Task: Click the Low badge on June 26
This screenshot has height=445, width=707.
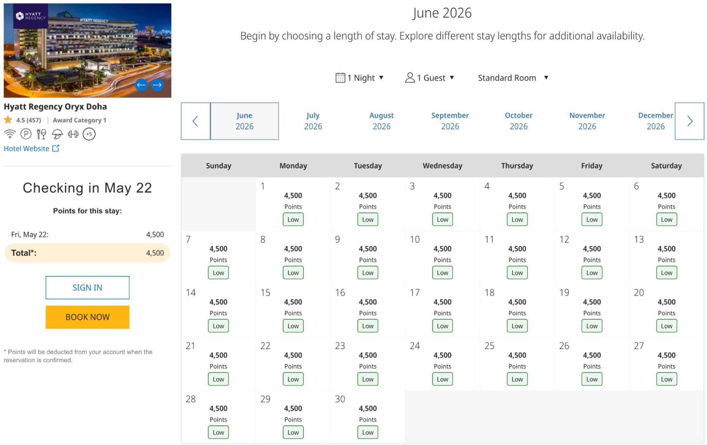Action: tap(592, 379)
